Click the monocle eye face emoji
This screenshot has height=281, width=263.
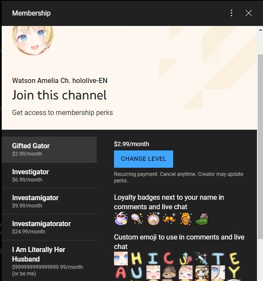click(218, 272)
